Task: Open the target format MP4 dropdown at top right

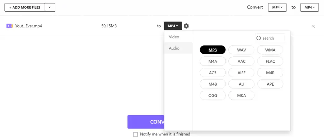Action: pos(309,7)
